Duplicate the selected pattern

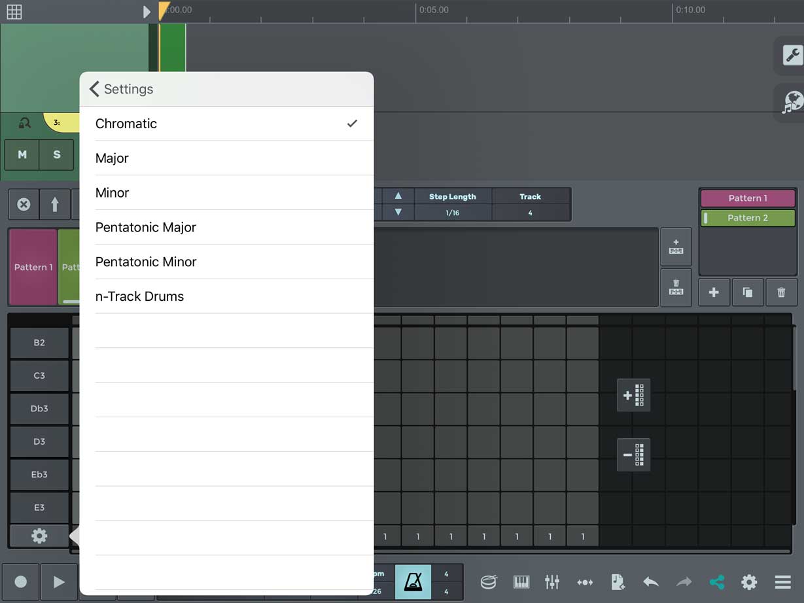748,292
